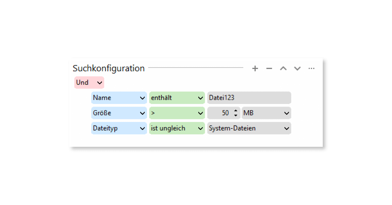Click the Suchkonfiguration heading
392x205 pixels.
(109, 68)
